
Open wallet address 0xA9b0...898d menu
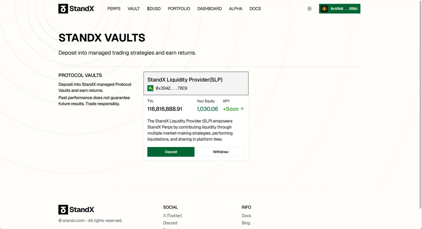tap(340, 9)
